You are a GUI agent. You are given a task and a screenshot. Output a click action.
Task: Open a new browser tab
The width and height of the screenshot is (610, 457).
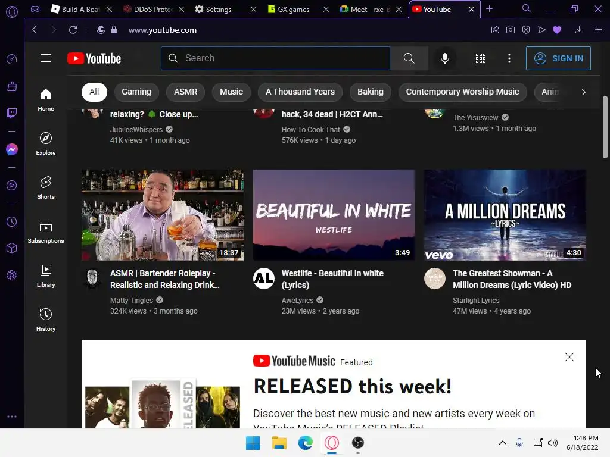490,9
